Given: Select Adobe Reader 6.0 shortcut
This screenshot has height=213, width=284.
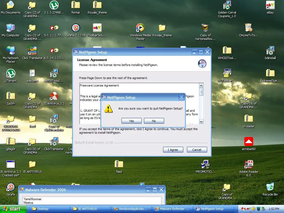Looking at the screenshot, I should [248, 168].
